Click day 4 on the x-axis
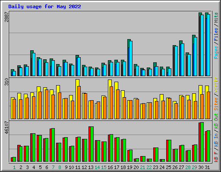The width and height of the screenshot is (221, 172). 34,167
